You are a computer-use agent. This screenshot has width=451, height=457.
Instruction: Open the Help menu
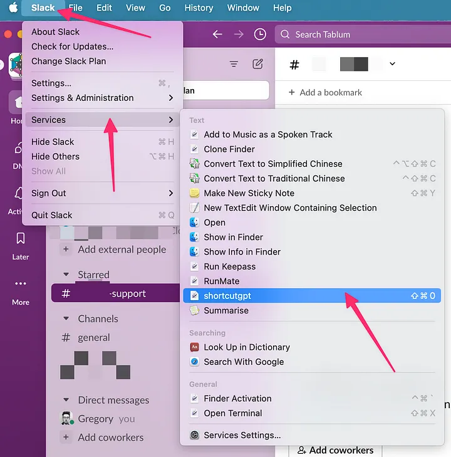click(282, 8)
